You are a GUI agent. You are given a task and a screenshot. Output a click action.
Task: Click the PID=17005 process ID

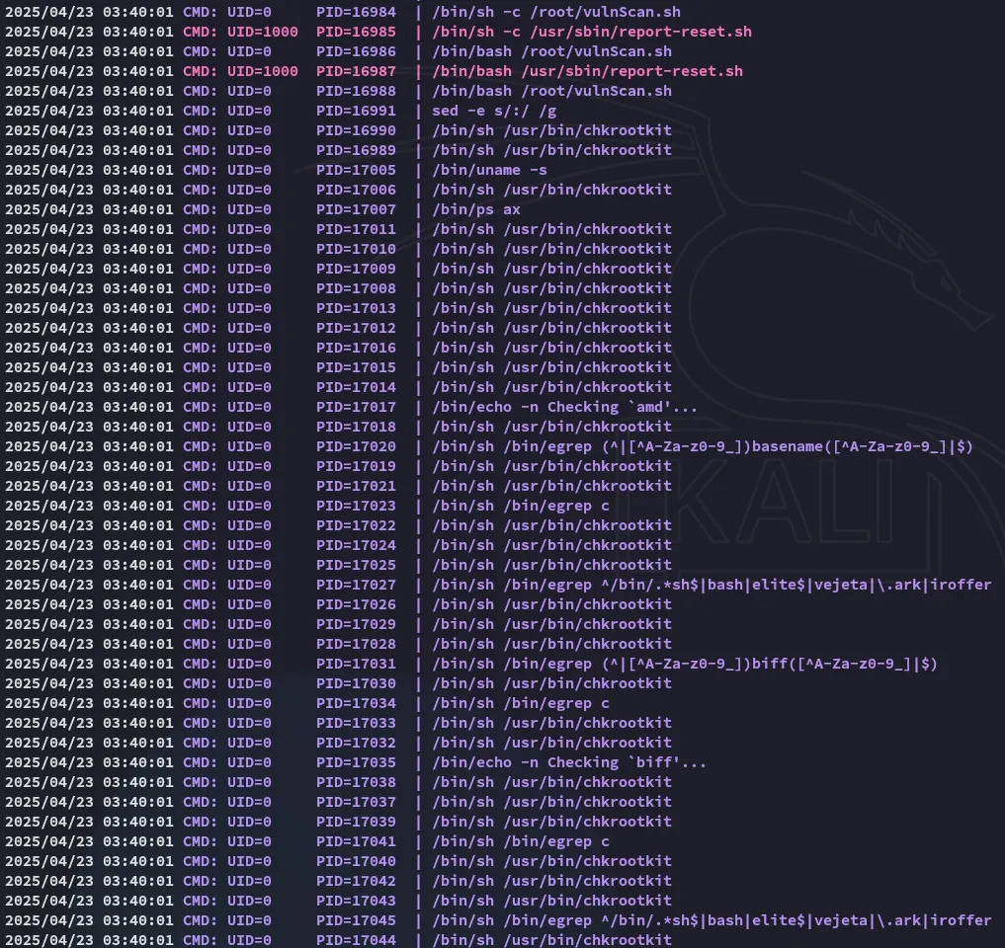click(x=356, y=170)
